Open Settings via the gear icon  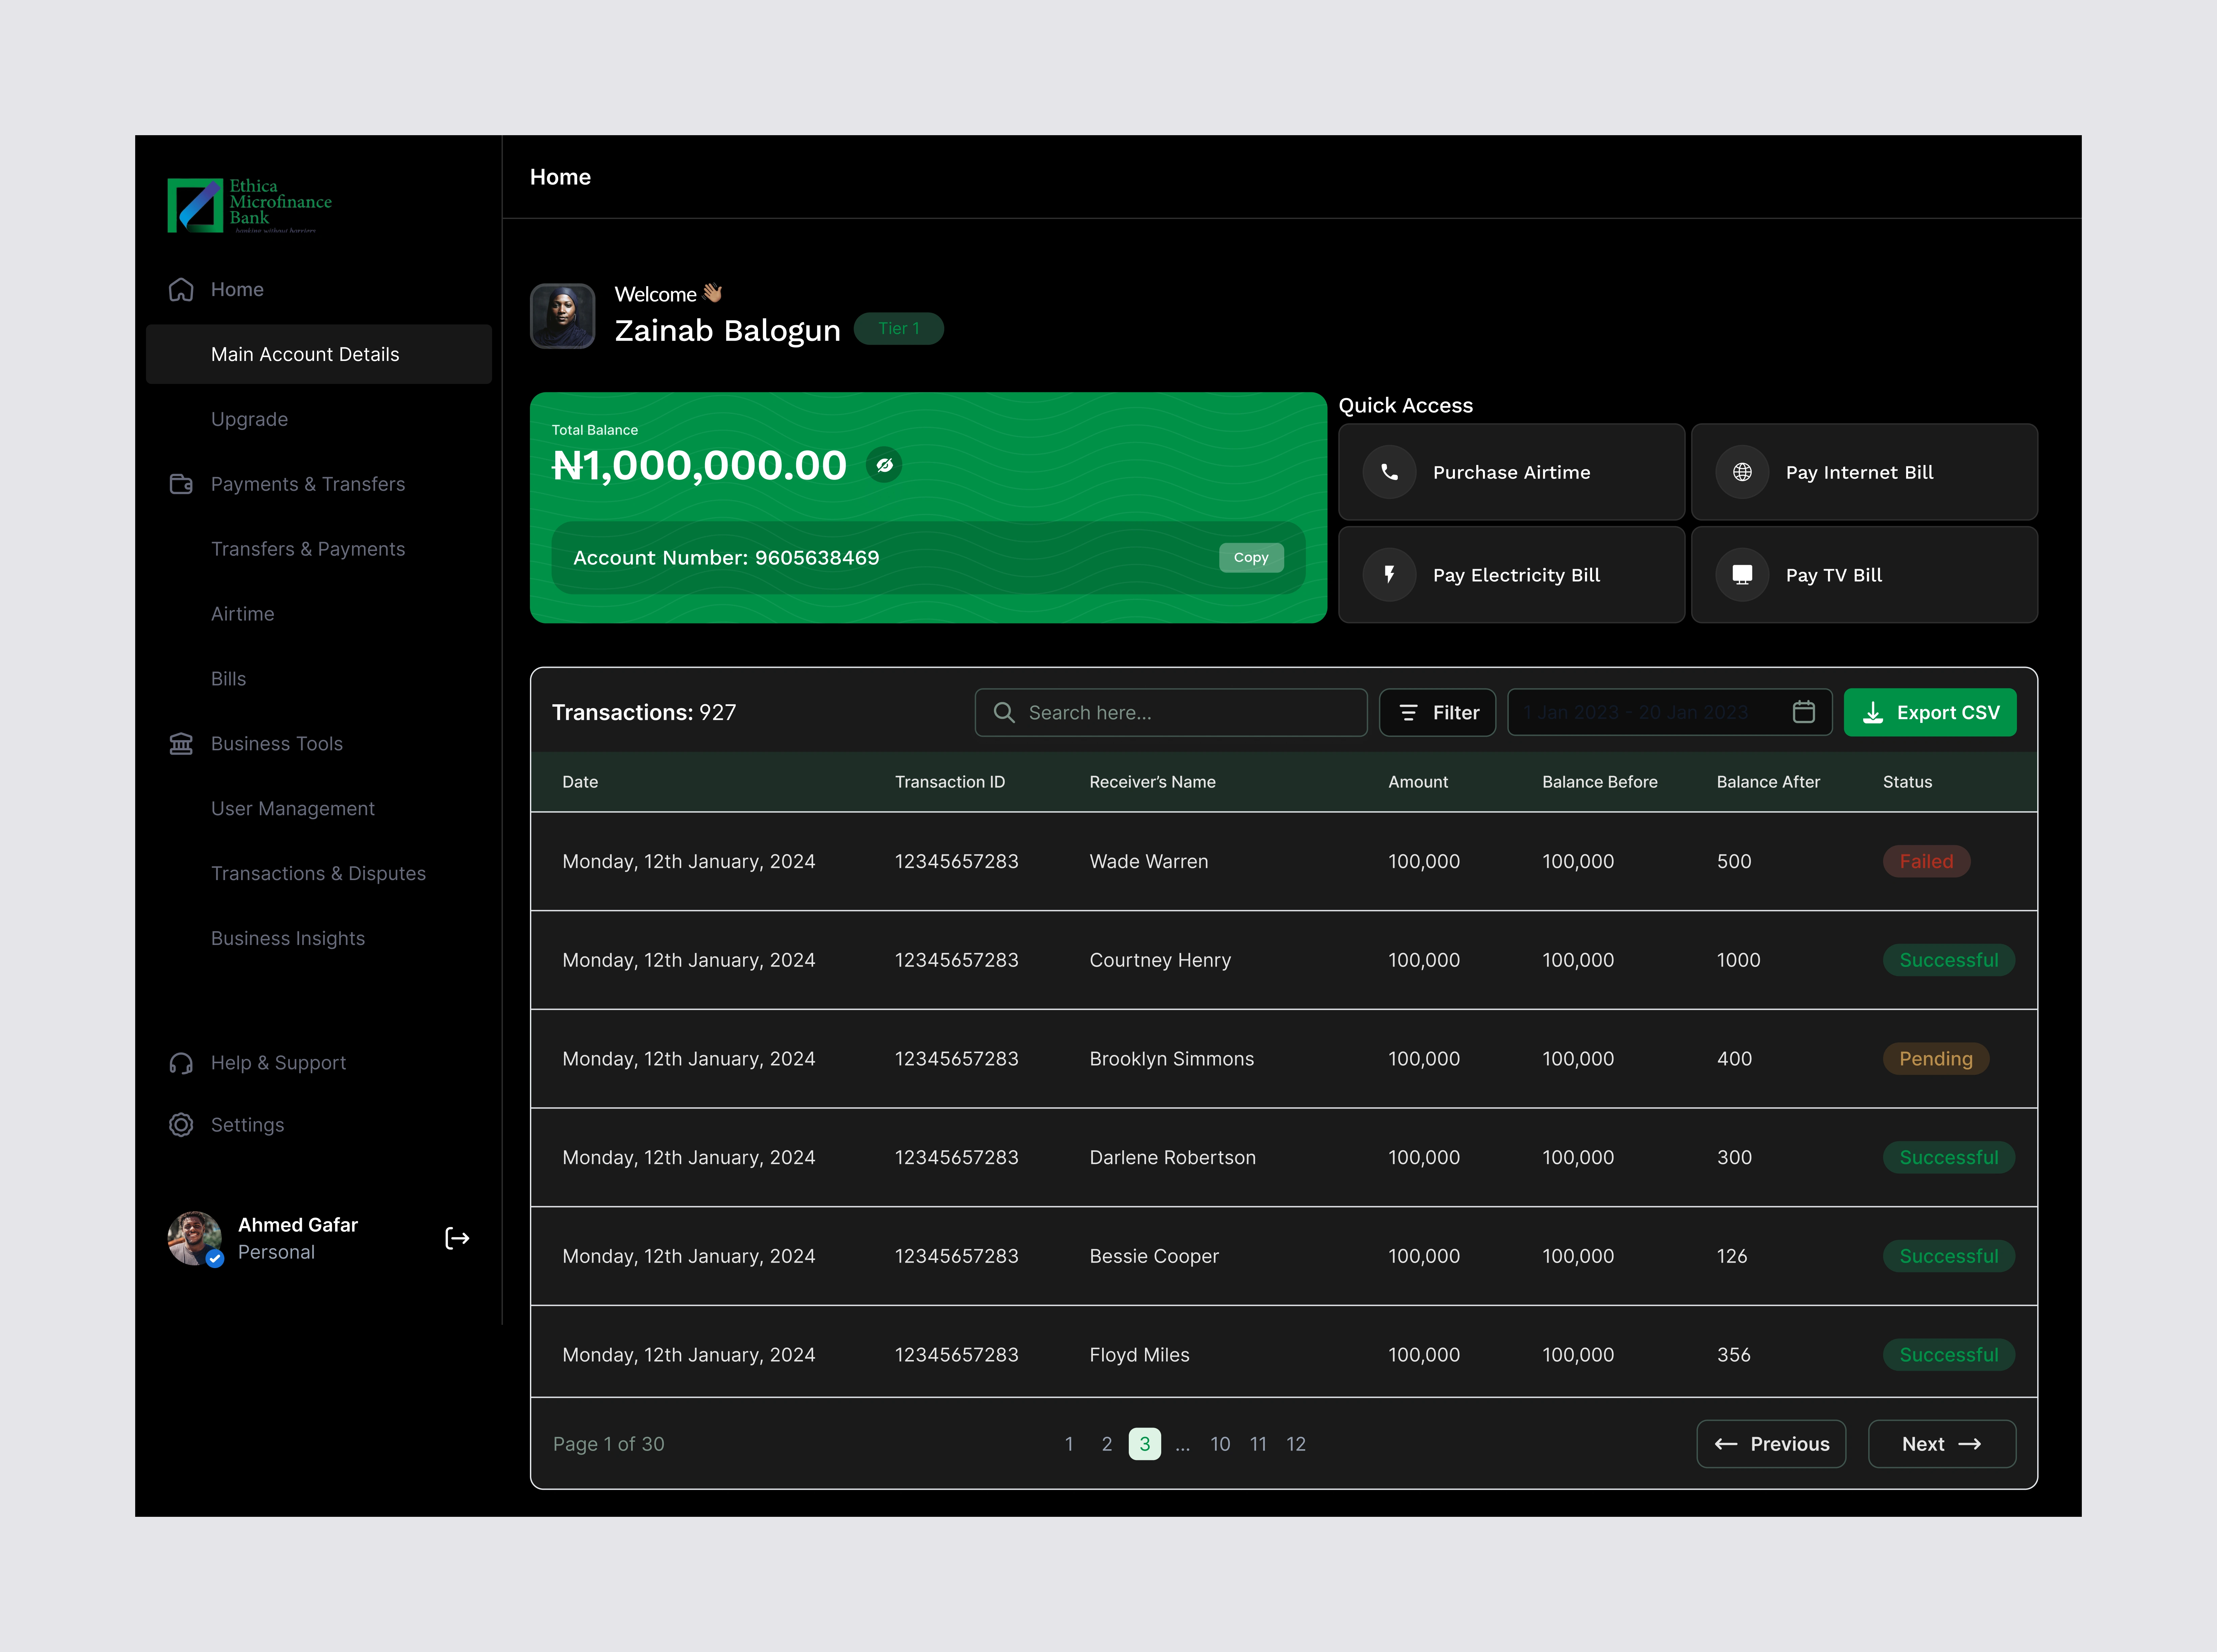pos(181,1125)
